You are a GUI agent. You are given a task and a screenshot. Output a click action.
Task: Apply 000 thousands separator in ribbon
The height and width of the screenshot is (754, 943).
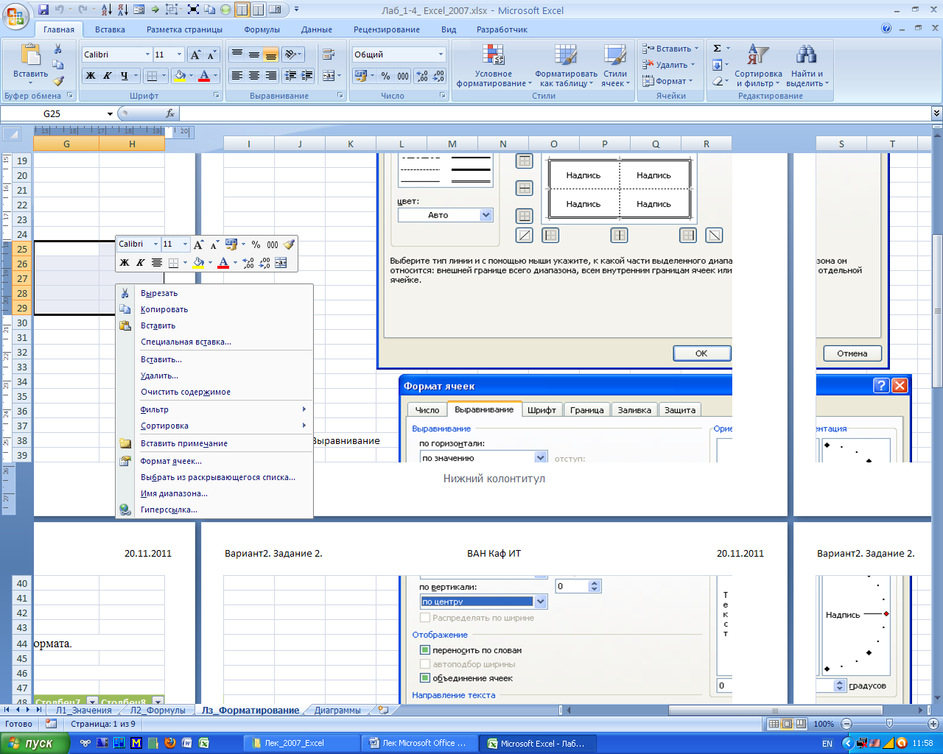403,76
